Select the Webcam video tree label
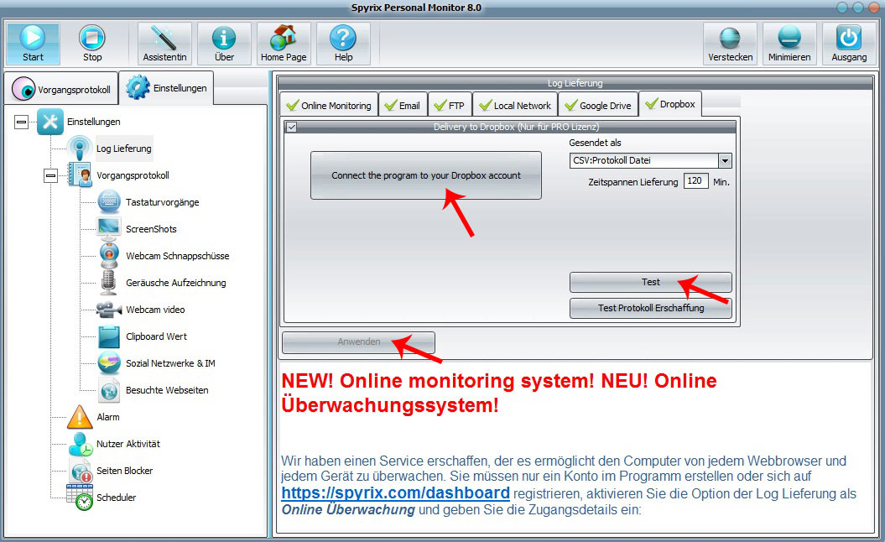Viewport: 885px width, 542px height. tap(155, 310)
